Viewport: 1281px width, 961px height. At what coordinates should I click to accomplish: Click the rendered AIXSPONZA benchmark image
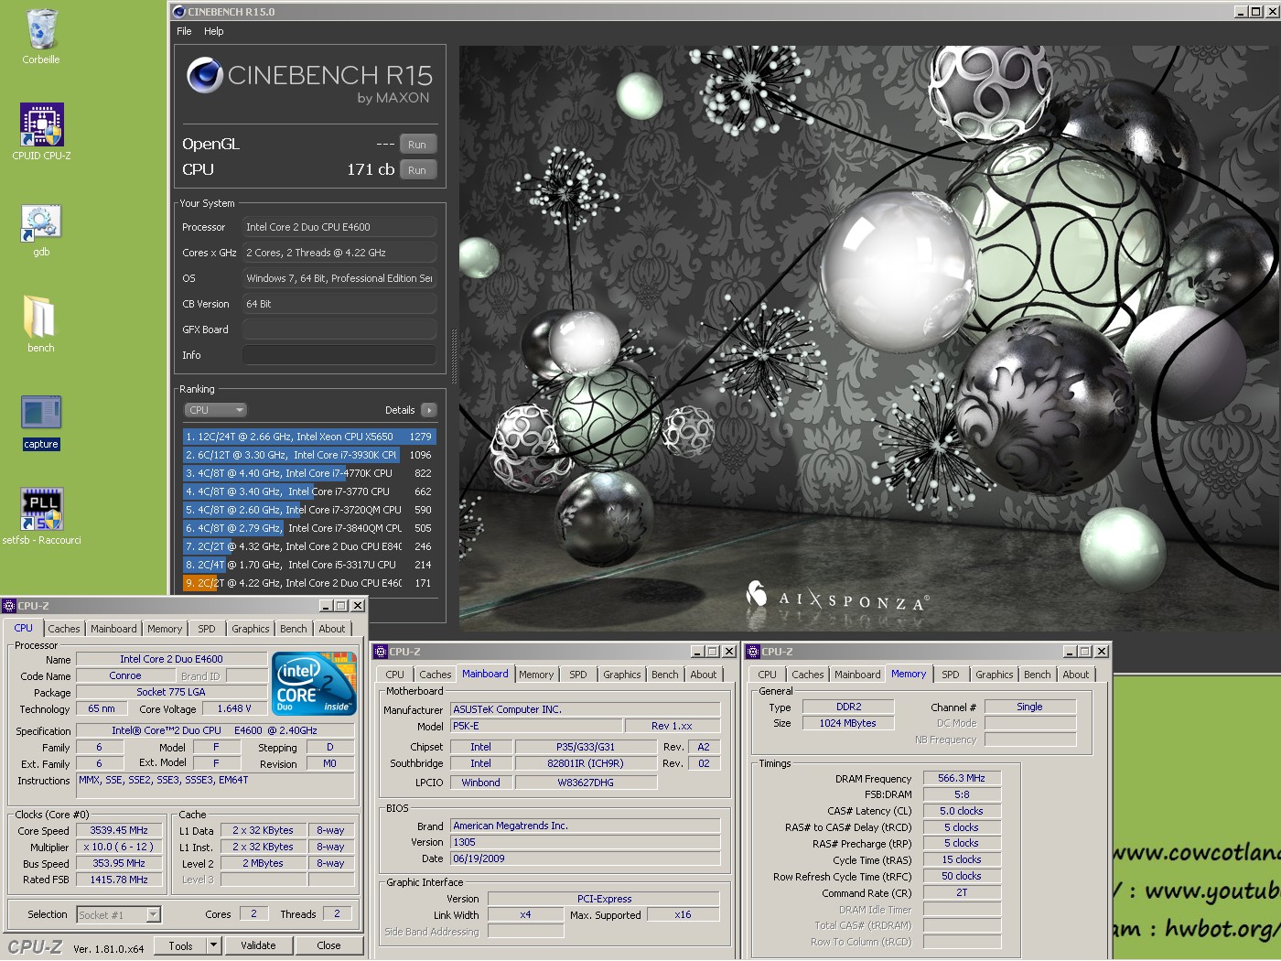point(869,339)
